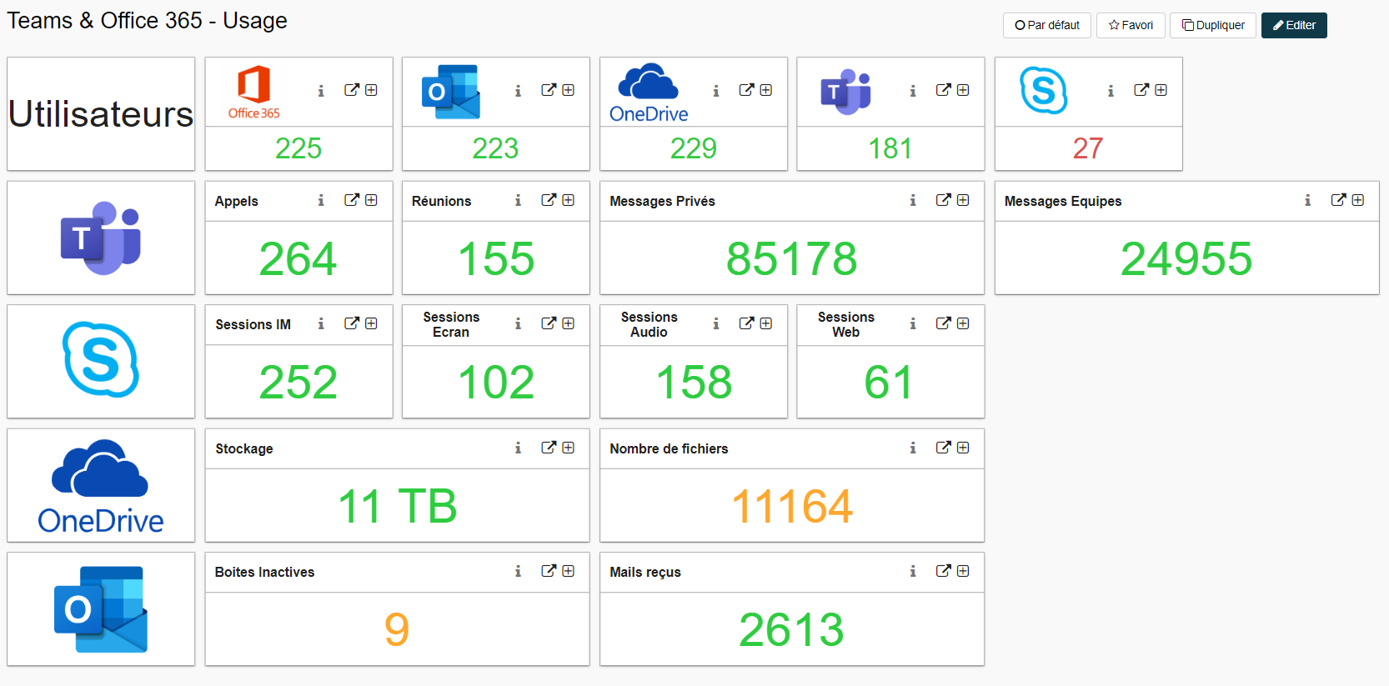The height and width of the screenshot is (686, 1389).
Task: Click the Utilisateurs heading tile
Action: (x=101, y=114)
